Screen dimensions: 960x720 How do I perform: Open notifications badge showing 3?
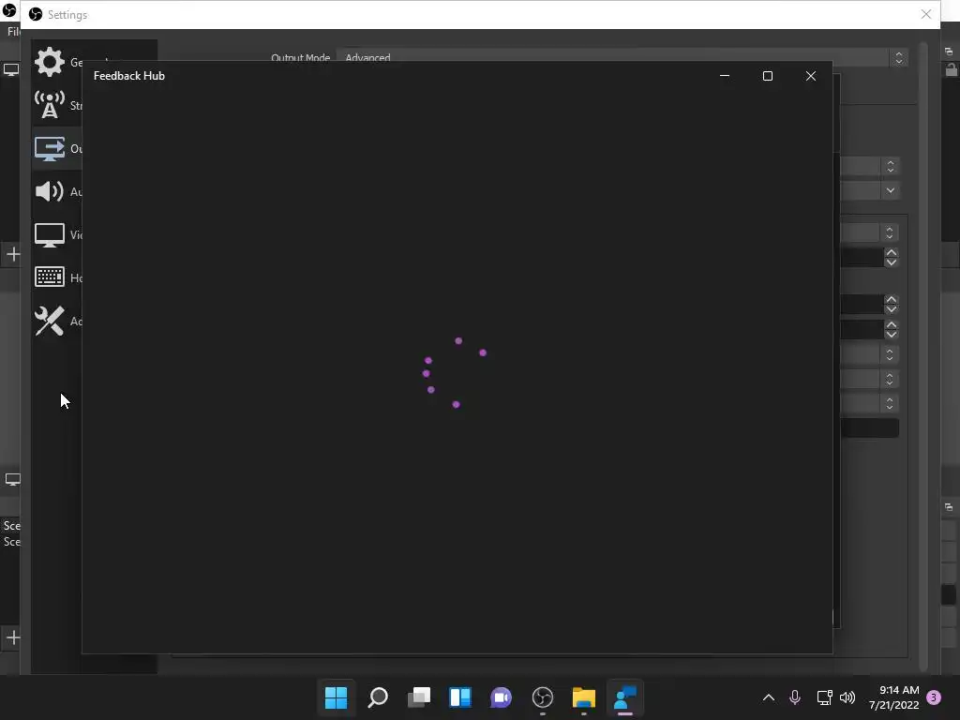[x=934, y=697]
